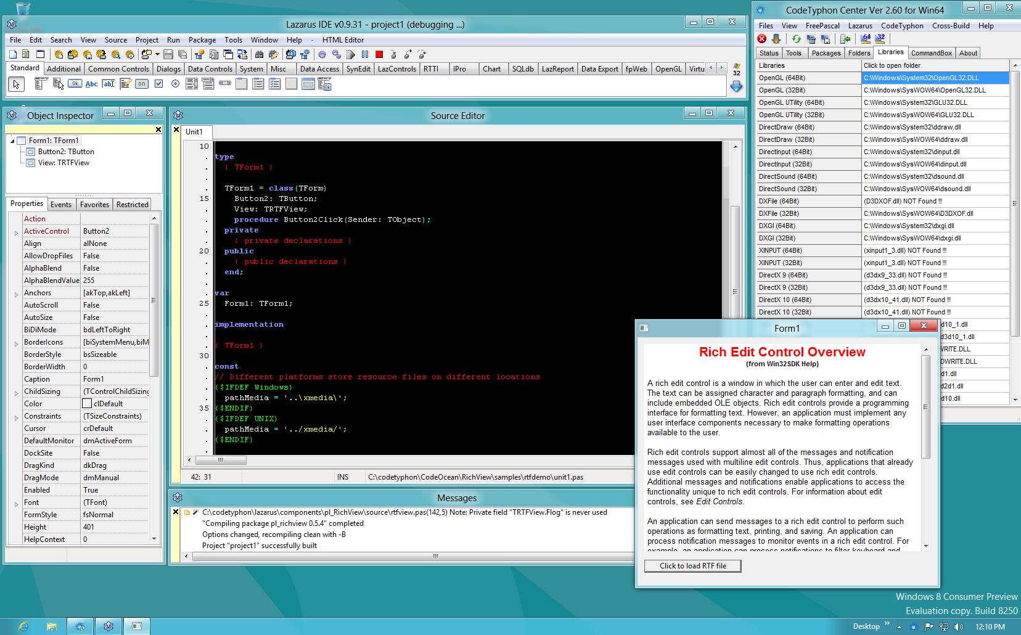Click the 32-bit build icon in CodeTyphon toolbar
Viewport: 1021px width, 635px height.
[x=880, y=39]
